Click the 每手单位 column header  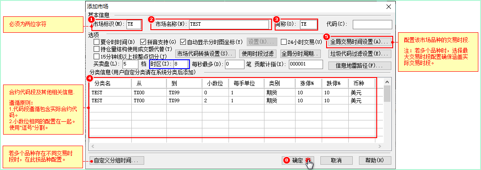[246, 83]
